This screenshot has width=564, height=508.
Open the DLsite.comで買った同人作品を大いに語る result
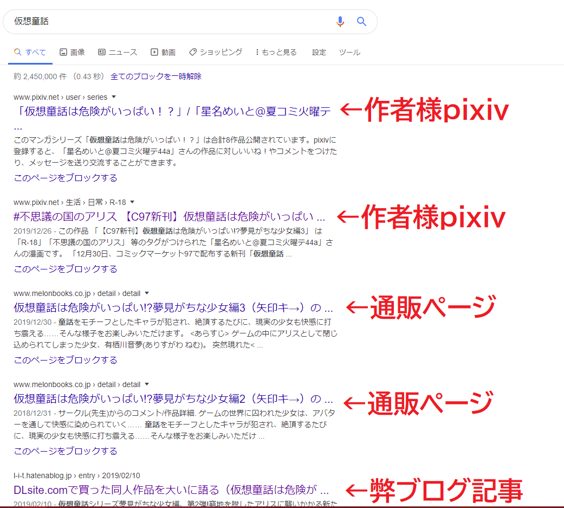[x=171, y=490]
